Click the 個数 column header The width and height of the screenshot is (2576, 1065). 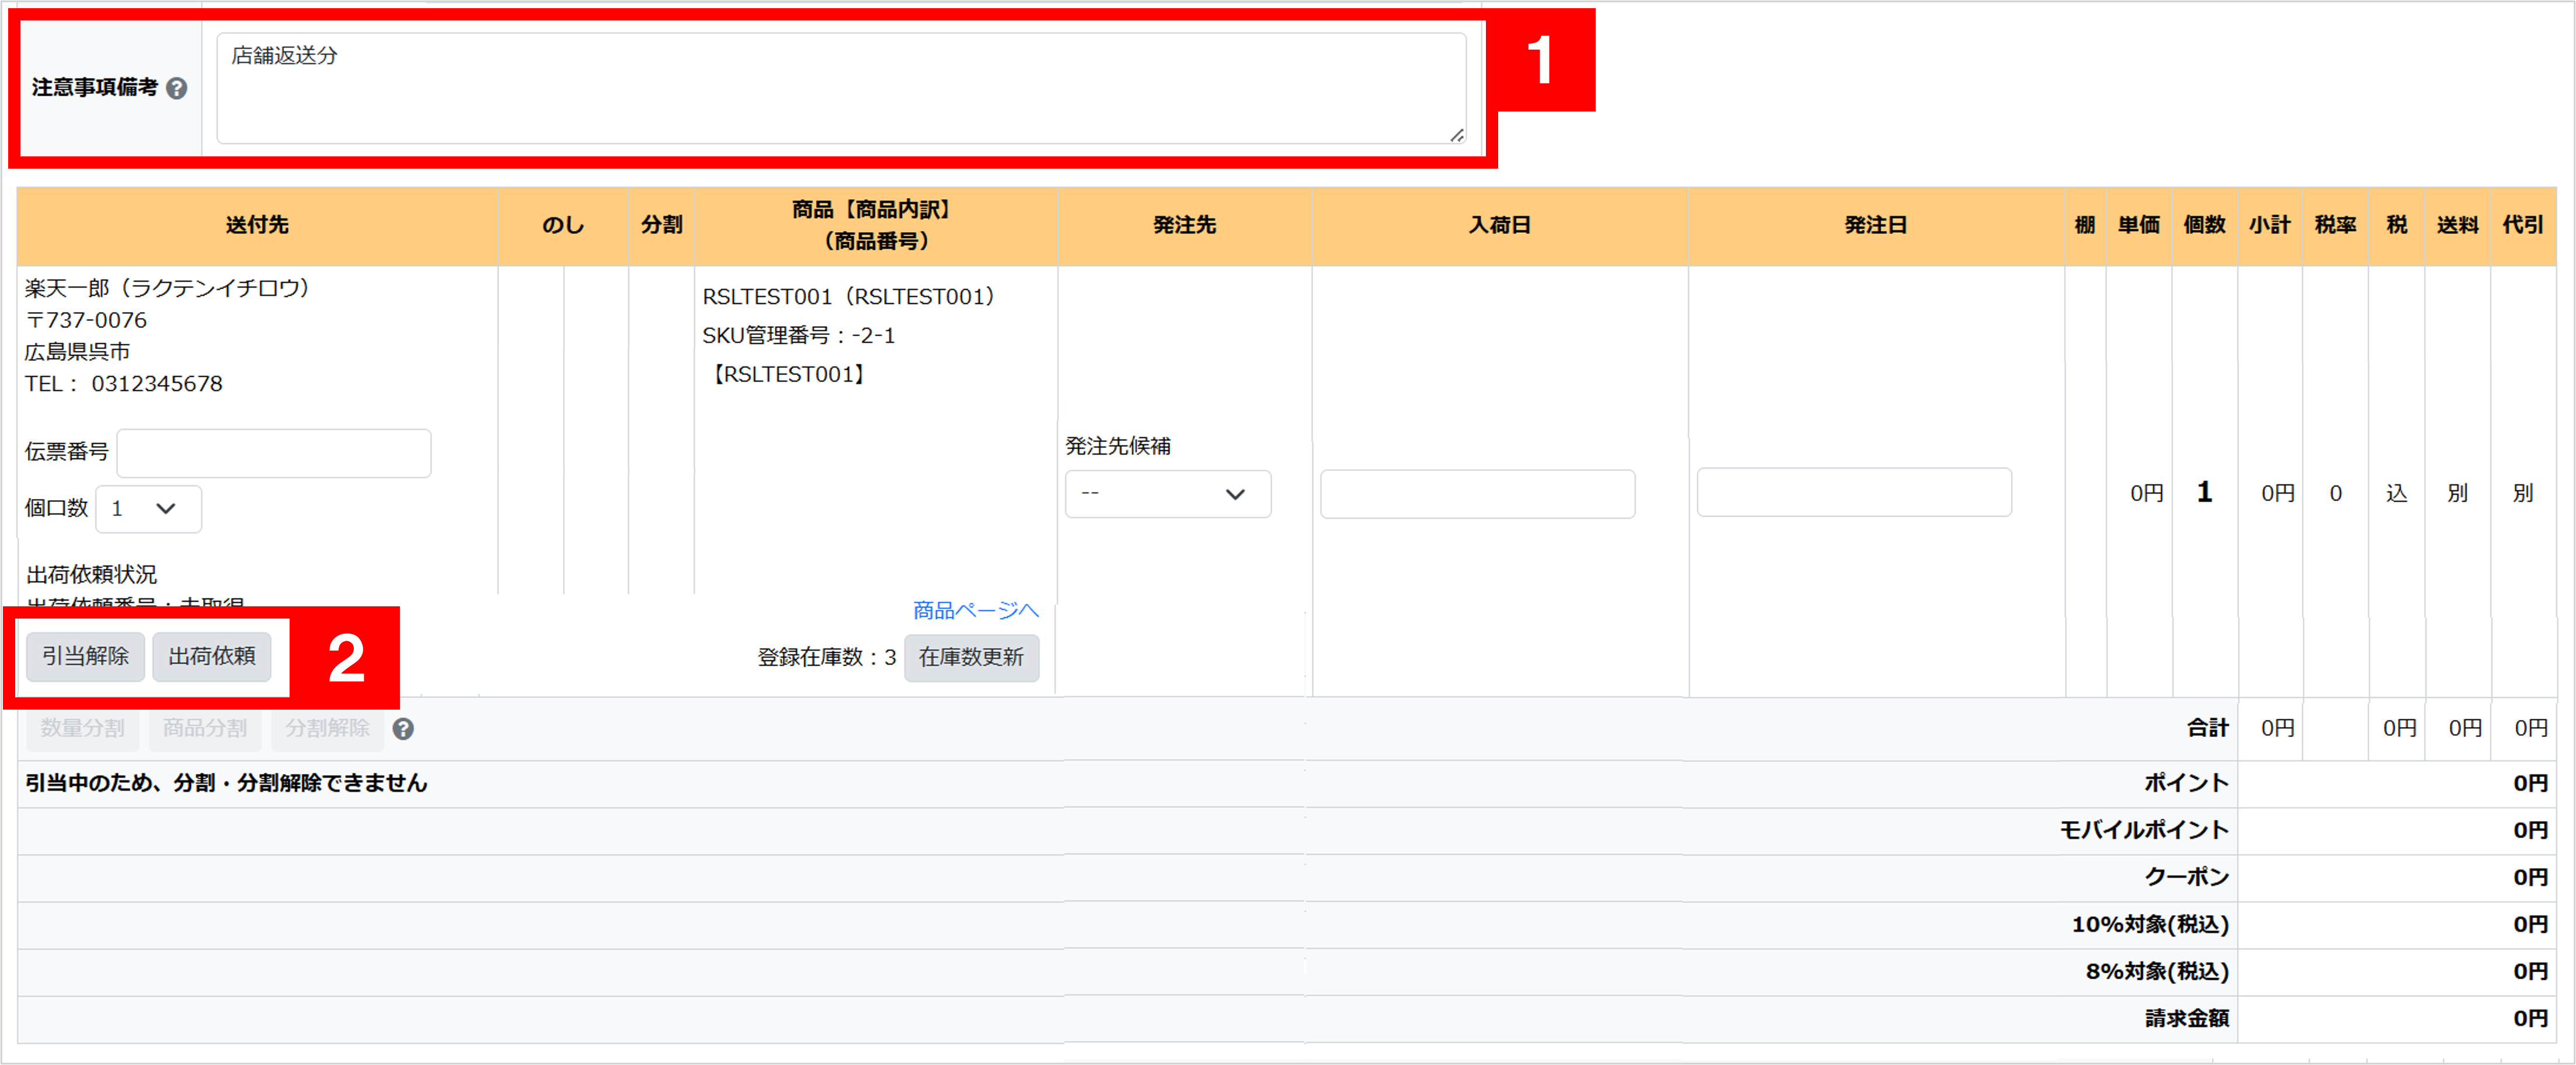tap(2204, 225)
